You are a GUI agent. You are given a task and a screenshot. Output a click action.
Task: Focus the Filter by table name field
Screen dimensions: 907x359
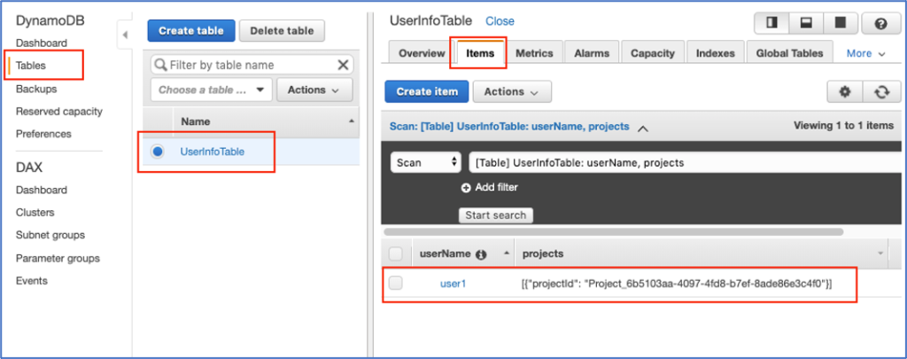point(252,65)
